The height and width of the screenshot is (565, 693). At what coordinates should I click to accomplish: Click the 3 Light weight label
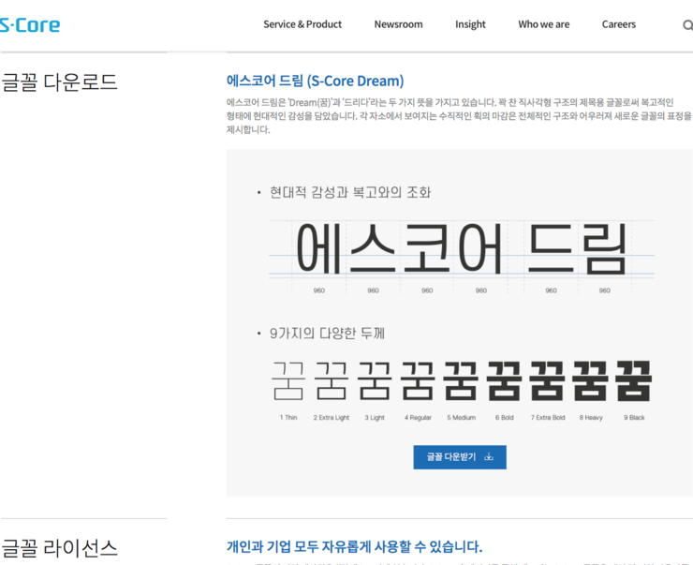point(375,417)
